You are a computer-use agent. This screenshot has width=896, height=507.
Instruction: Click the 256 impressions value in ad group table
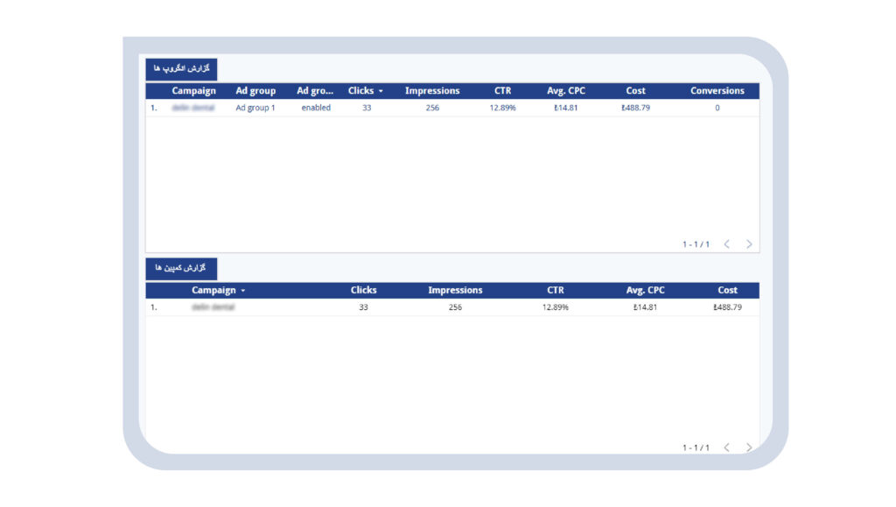(432, 108)
